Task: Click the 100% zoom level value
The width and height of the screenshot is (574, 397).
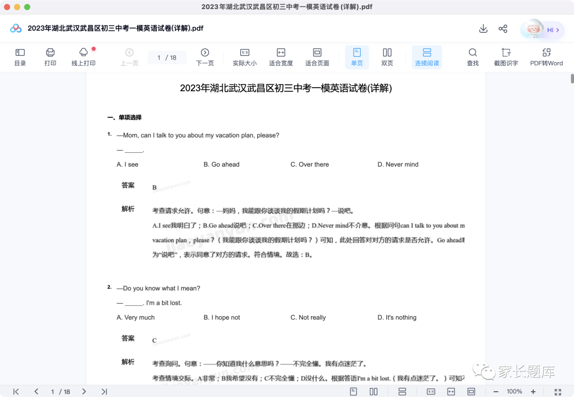Action: [x=514, y=392]
